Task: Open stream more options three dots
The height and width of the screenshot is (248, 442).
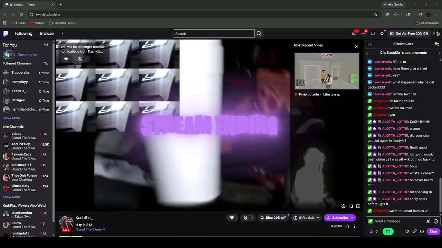Action: (x=354, y=226)
